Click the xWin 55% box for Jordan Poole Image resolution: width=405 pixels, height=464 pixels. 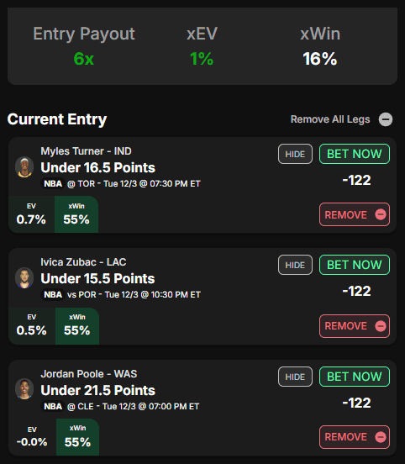tap(77, 437)
